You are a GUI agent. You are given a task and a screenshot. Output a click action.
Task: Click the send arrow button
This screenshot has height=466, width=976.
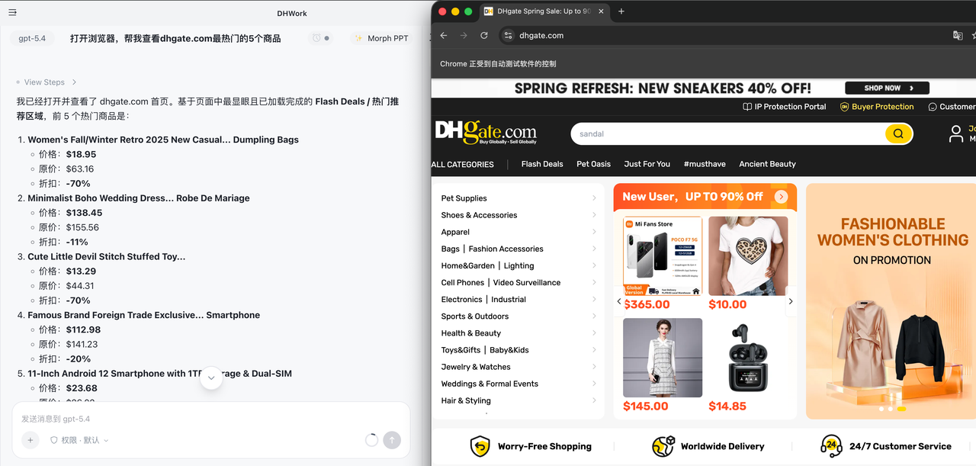coord(391,440)
